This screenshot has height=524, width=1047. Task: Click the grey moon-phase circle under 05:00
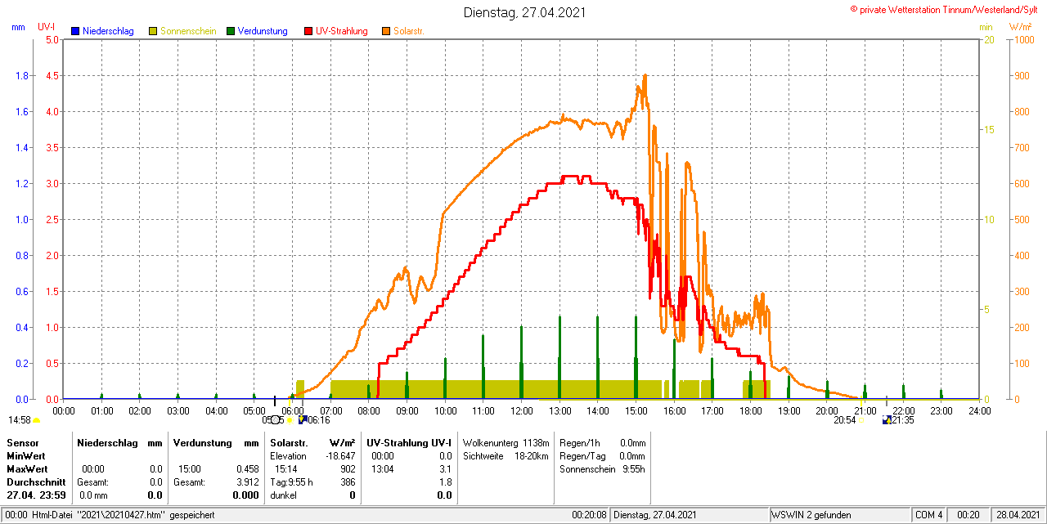coord(276,420)
